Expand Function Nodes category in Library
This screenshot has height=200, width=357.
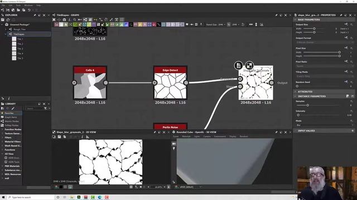[x=2, y=129]
